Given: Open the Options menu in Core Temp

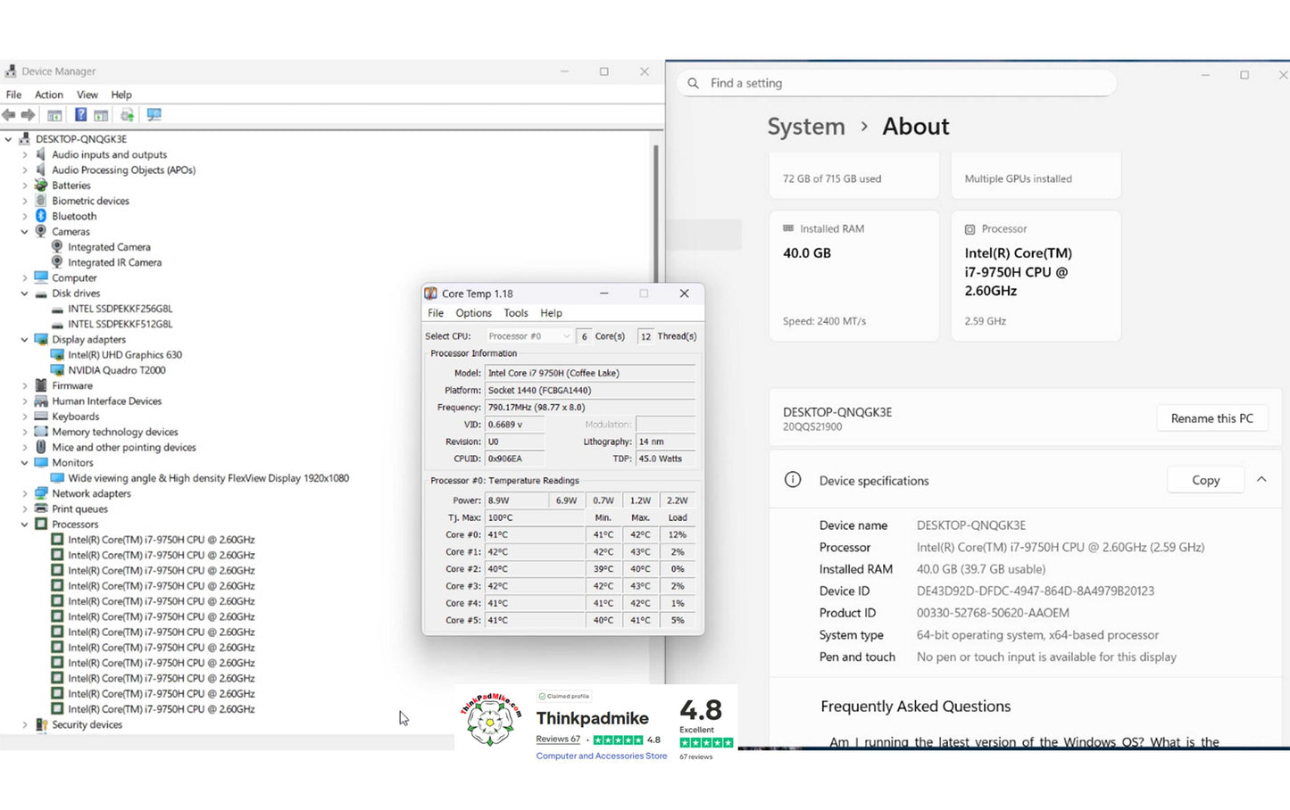Looking at the screenshot, I should 473,313.
